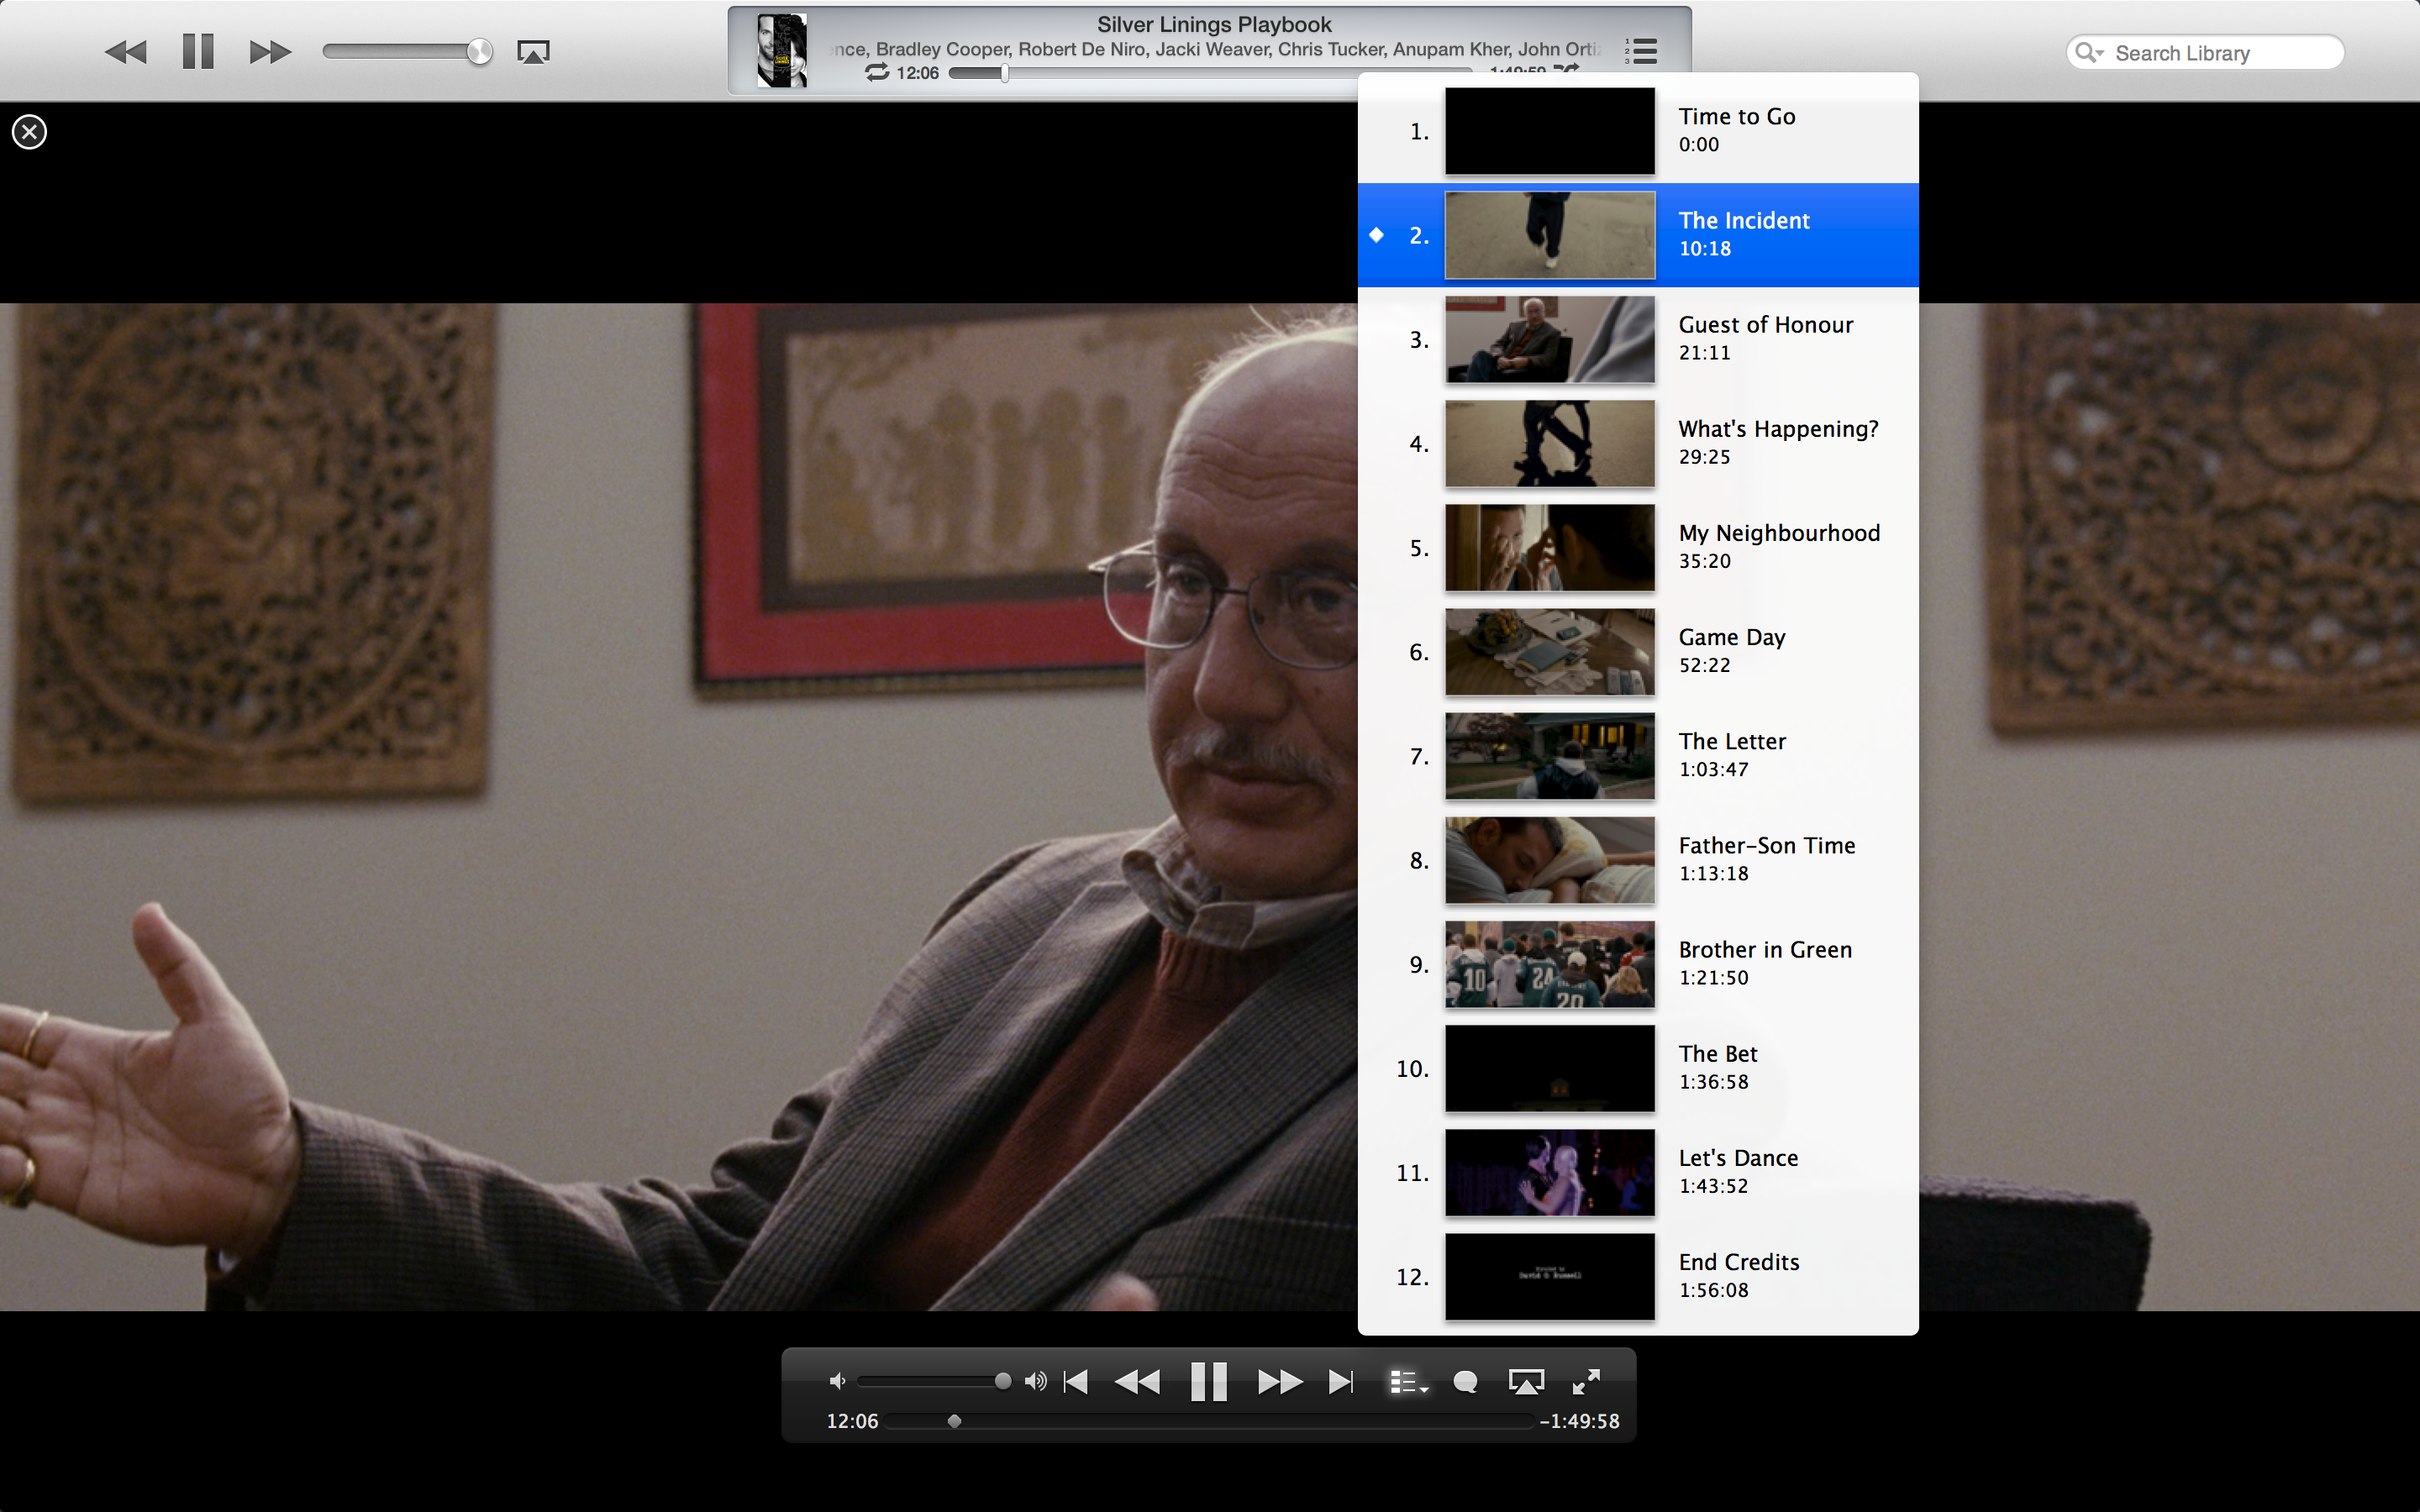Open AirPlay menu in the top toolbar
The height and width of the screenshot is (1512, 2420).
point(533,52)
